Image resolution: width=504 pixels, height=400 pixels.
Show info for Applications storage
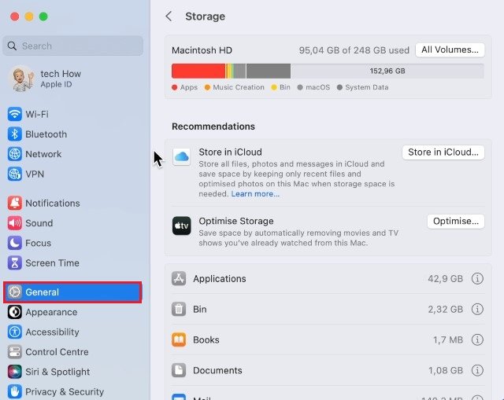(x=477, y=279)
